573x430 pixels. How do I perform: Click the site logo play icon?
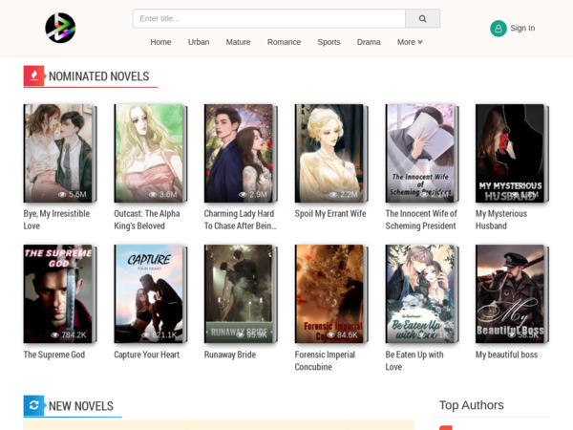60,28
